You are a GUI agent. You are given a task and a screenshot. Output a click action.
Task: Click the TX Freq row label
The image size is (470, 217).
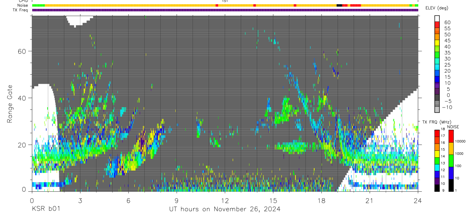[20, 10]
